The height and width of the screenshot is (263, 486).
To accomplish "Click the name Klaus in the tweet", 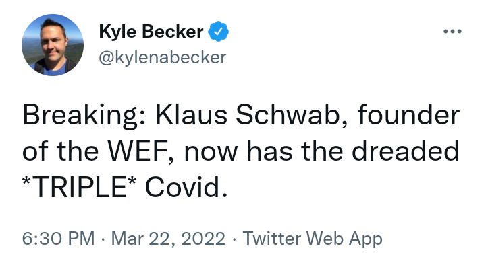I will [191, 115].
